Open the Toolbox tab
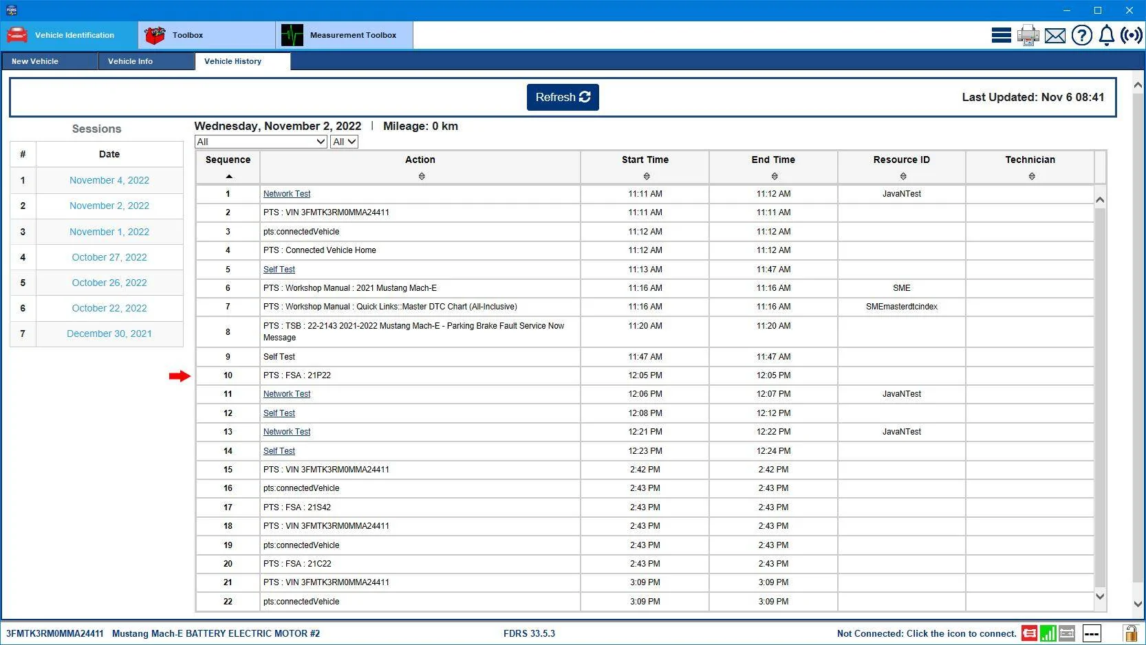The height and width of the screenshot is (645, 1146). point(206,35)
